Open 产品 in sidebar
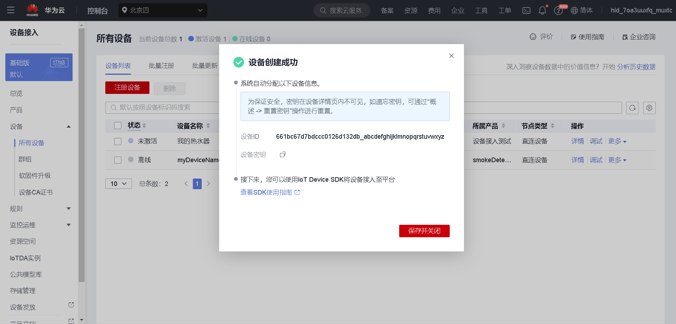This screenshot has height=324, width=676. tap(16, 110)
